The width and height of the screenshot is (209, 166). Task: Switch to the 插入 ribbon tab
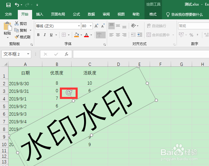[40, 14]
